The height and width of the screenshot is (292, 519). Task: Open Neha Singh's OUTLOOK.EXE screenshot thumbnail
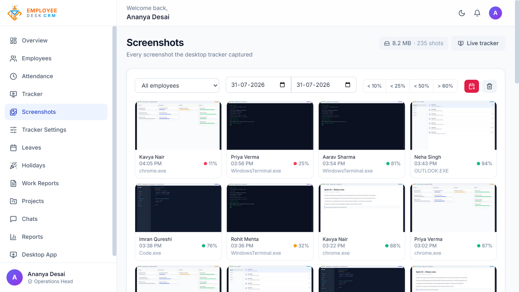tap(453, 125)
